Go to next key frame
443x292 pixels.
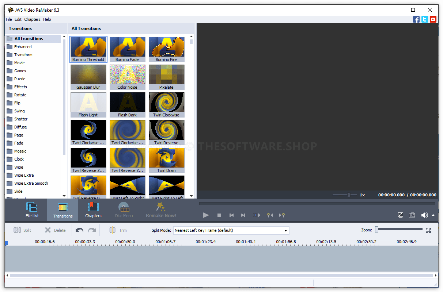(282, 215)
